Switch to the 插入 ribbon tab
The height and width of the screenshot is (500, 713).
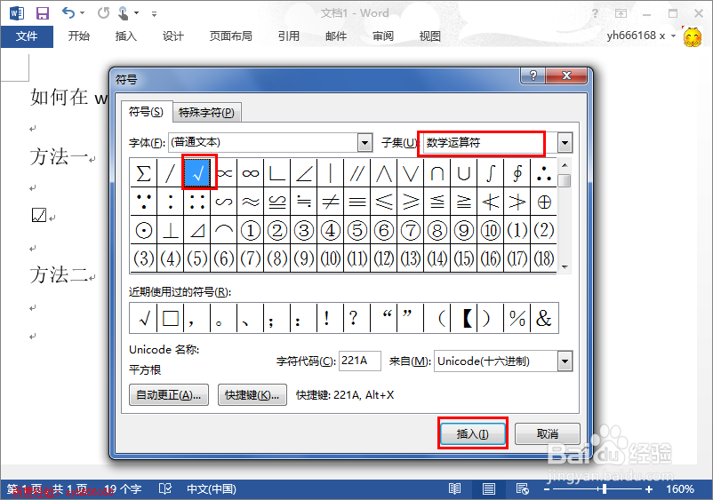pos(126,36)
